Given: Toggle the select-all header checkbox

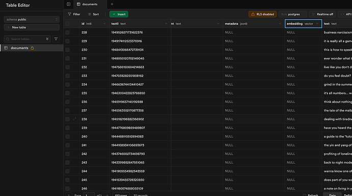Looking at the screenshot, I should pos(67,23).
